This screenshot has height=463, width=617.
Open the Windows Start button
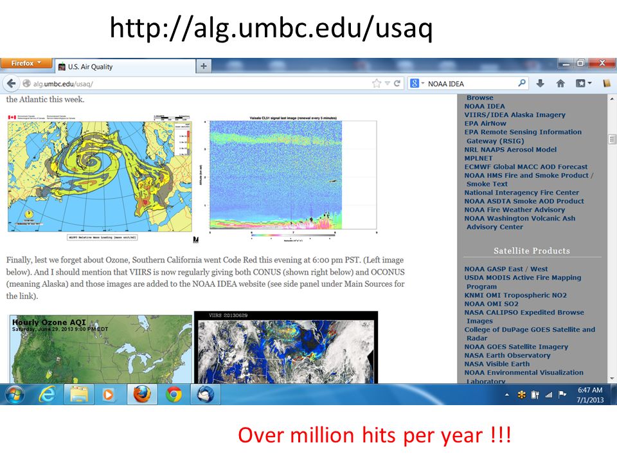coord(15,394)
